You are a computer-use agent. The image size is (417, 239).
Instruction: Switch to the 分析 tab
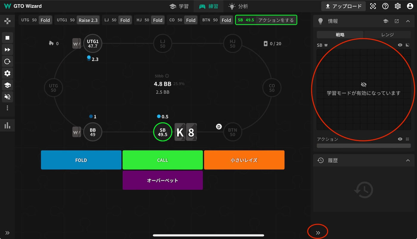pyautogui.click(x=238, y=6)
